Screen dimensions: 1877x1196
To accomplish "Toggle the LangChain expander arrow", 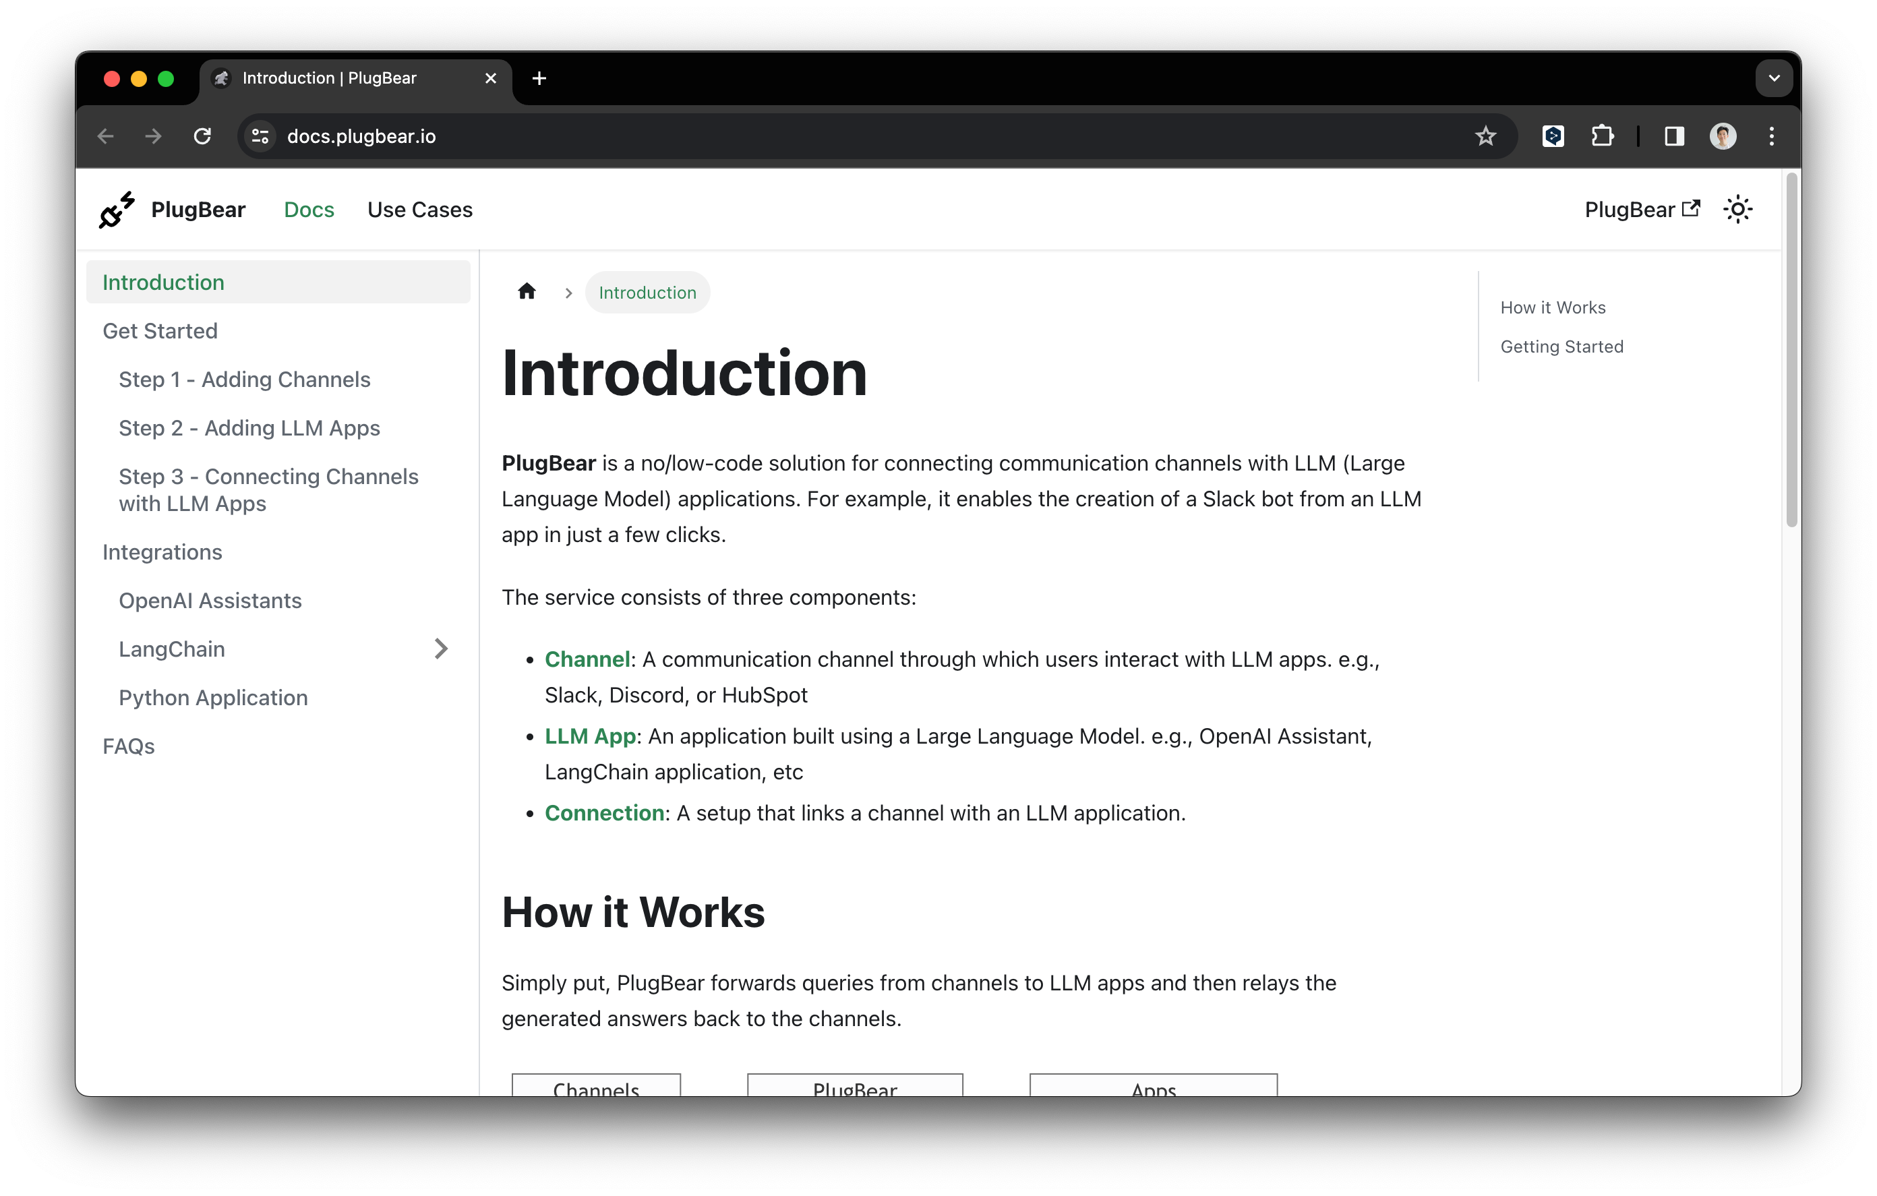I will [x=440, y=649].
